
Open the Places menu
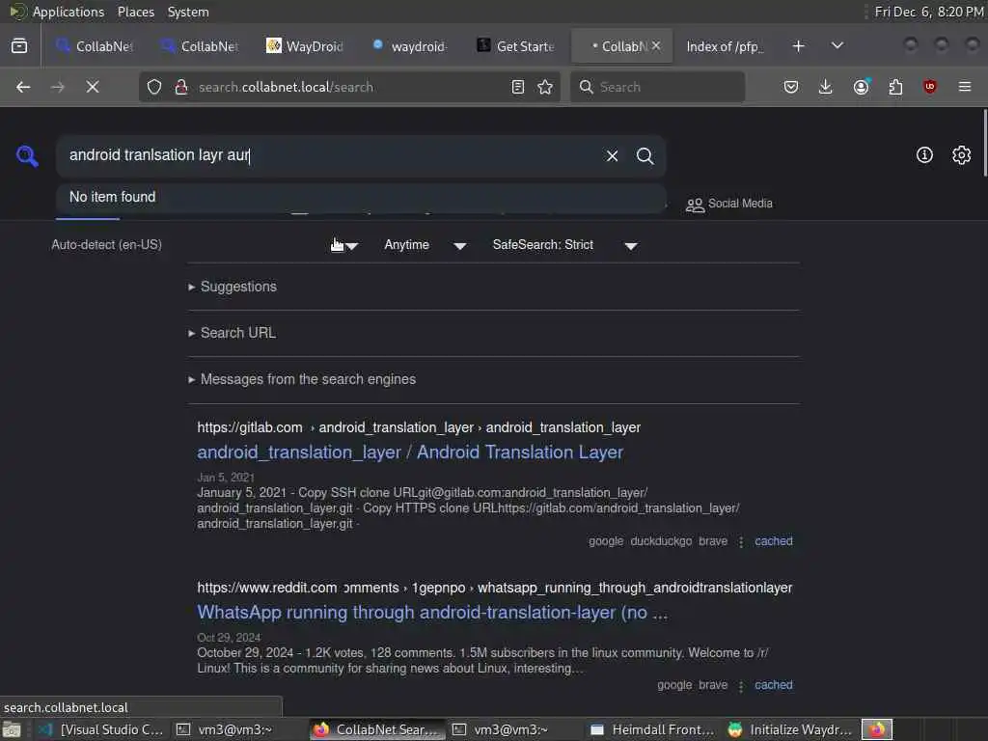(135, 12)
